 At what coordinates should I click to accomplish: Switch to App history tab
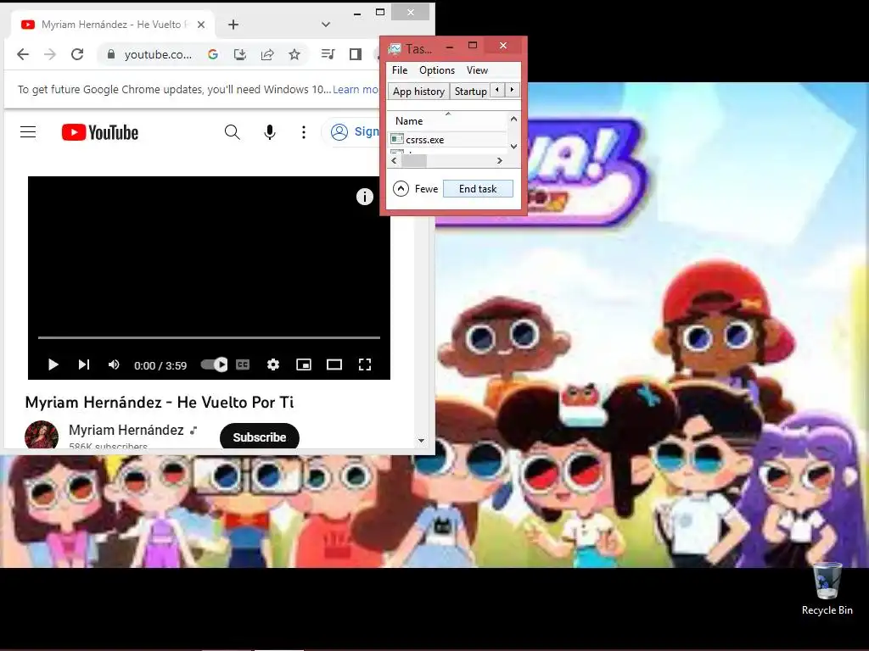[418, 92]
